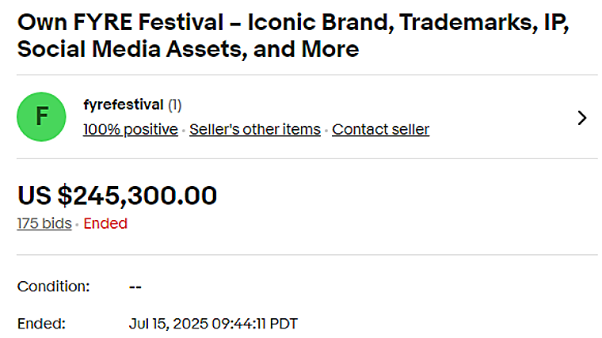
Task: Click the green F seller avatar
Action: pos(42,117)
